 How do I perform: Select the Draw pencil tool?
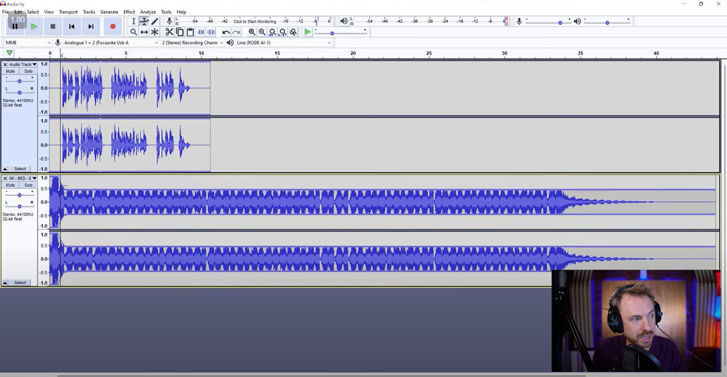point(155,21)
